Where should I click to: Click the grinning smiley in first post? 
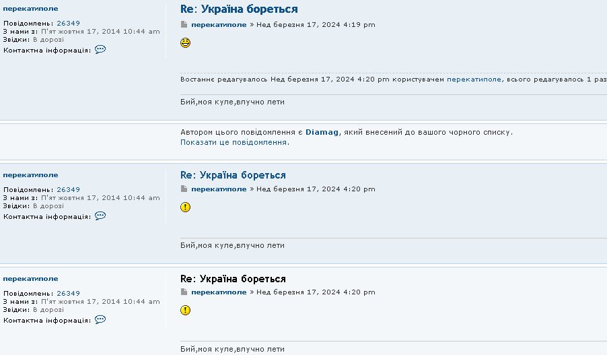(x=186, y=43)
